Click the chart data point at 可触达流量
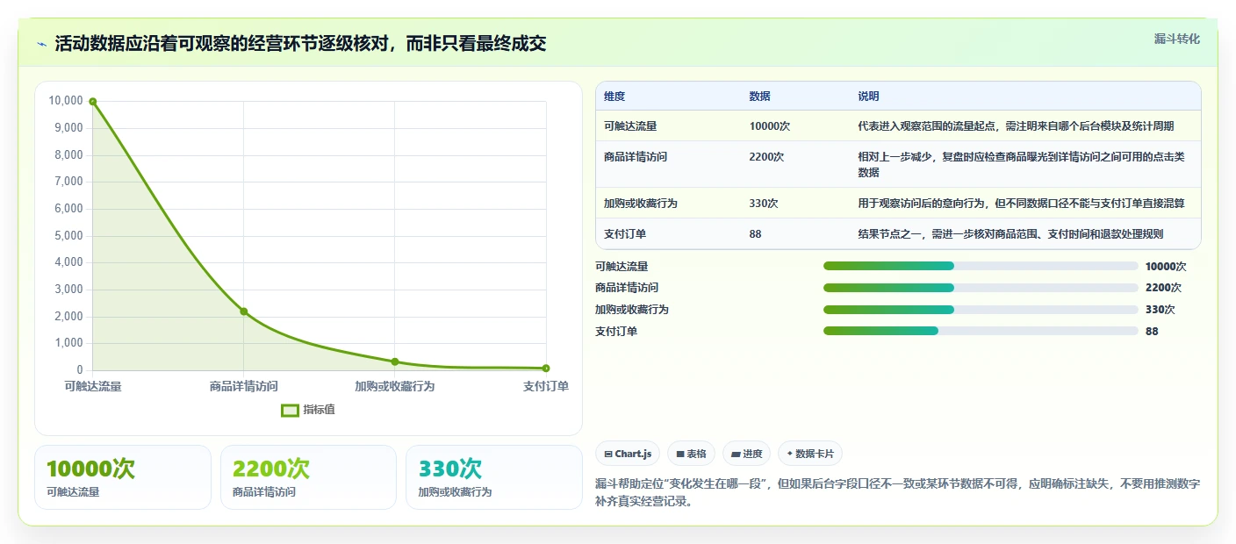This screenshot has height=544, width=1236. point(92,102)
